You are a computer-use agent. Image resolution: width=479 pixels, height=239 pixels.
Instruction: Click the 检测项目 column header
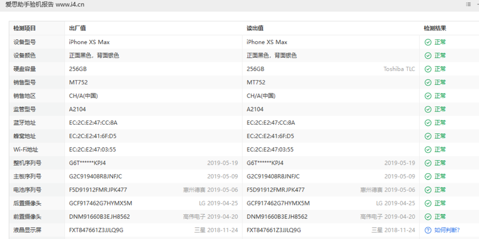click(x=24, y=28)
